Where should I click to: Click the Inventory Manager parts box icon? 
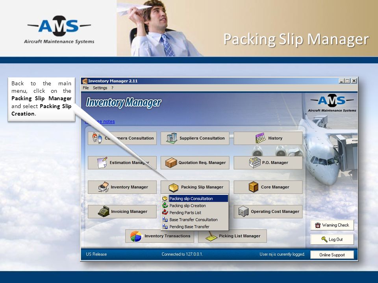pyautogui.click(x=104, y=187)
